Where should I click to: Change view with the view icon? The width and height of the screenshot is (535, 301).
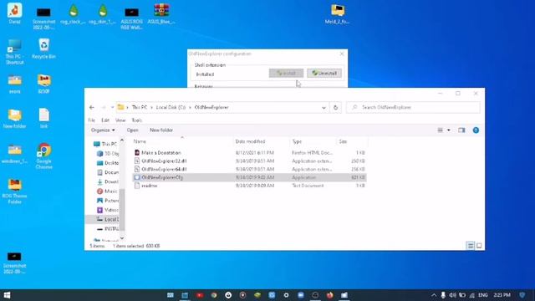coord(441,130)
